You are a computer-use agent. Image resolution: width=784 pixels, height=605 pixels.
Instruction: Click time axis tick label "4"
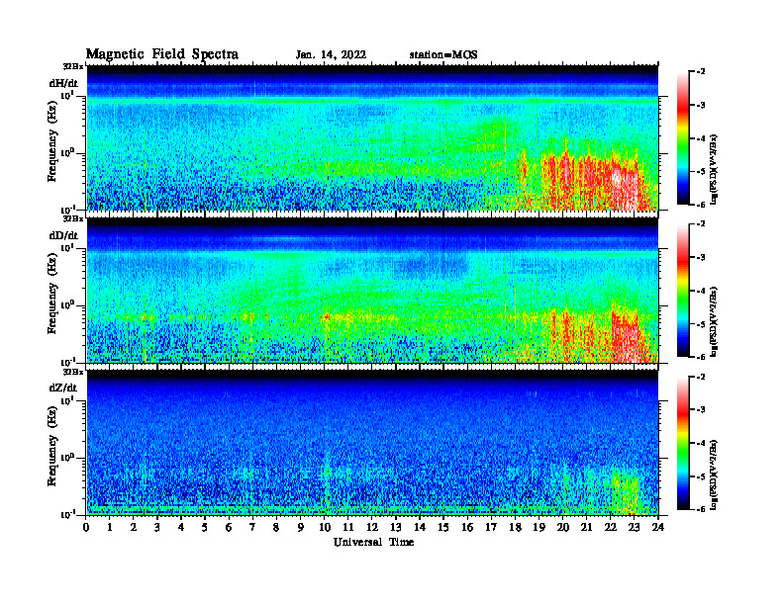click(181, 527)
